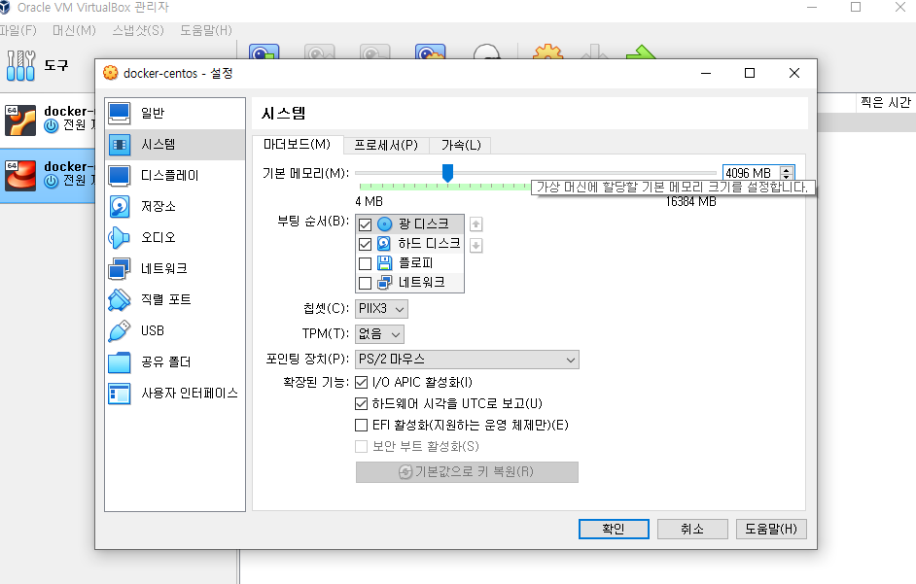Decrease base memory with spinner down arrow
The height and width of the screenshot is (584, 916).
787,176
